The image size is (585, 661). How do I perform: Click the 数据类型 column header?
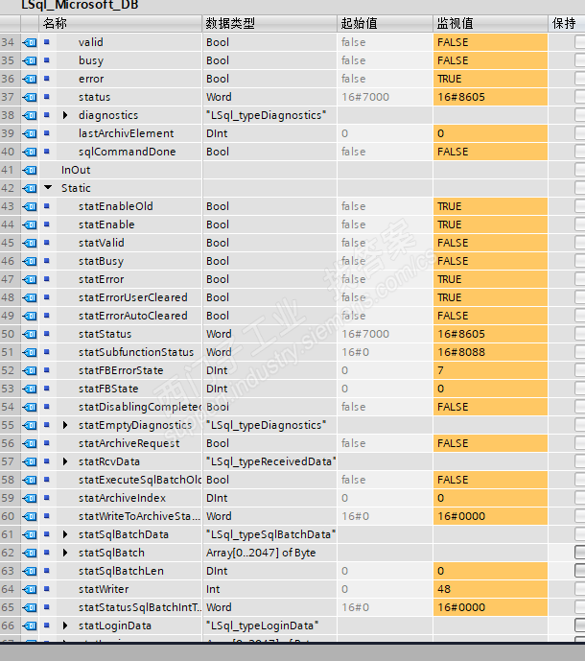[x=269, y=23]
